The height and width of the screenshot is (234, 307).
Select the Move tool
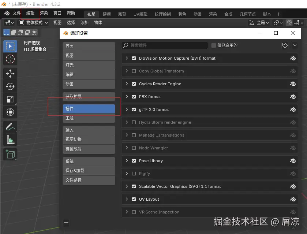(x=10, y=74)
